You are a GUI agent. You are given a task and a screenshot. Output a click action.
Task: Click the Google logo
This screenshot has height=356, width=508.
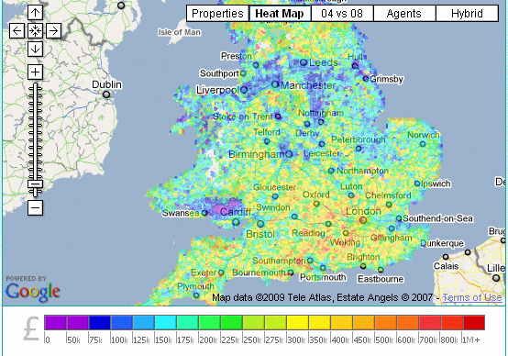pos(33,291)
